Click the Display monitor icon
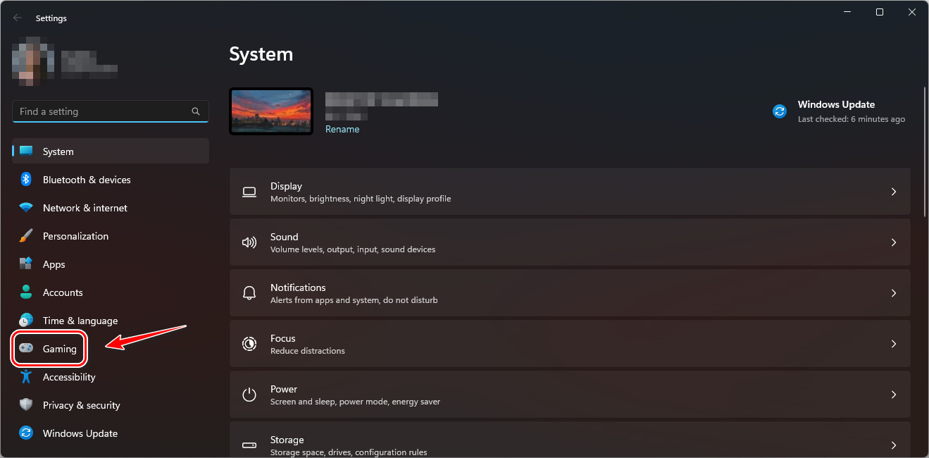 (x=249, y=192)
